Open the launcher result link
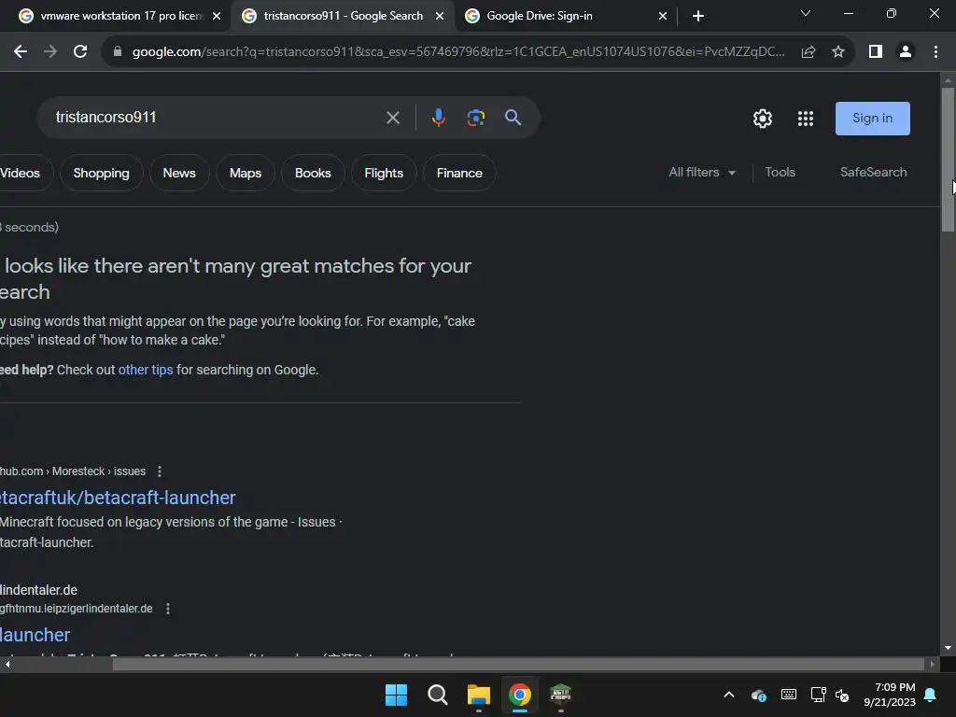The height and width of the screenshot is (717, 956). 35,635
